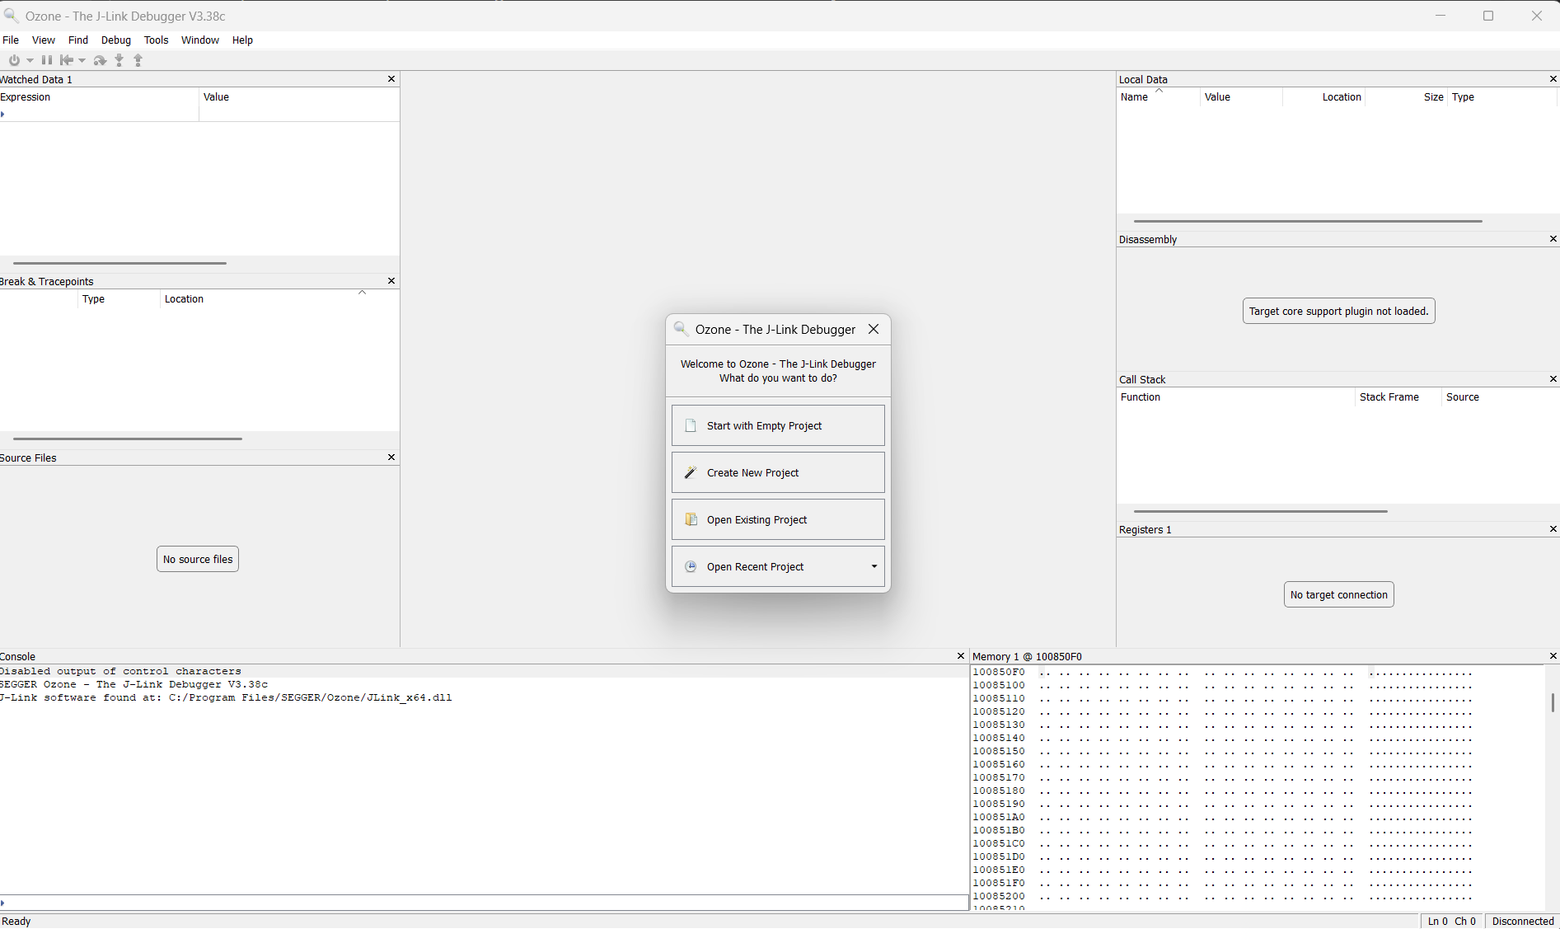The width and height of the screenshot is (1560, 929).
Task: Close the Break & Tracepoints panel
Action: pos(391,281)
